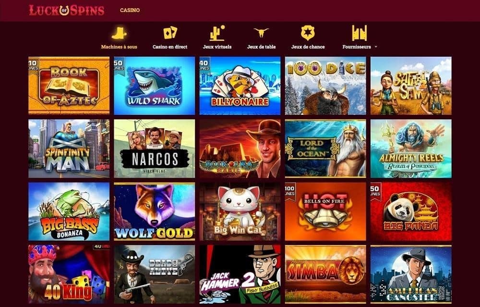Image resolution: width=480 pixels, height=307 pixels.
Task: Go to the Luck of Spins logo
Action: (67, 10)
